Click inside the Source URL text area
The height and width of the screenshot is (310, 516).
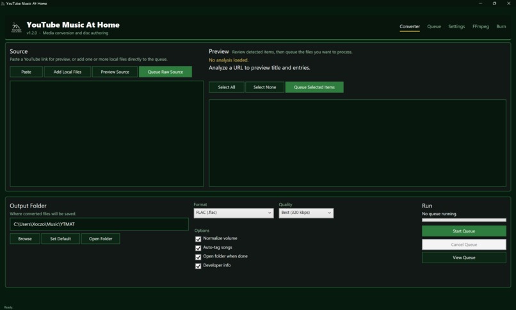pyautogui.click(x=107, y=134)
